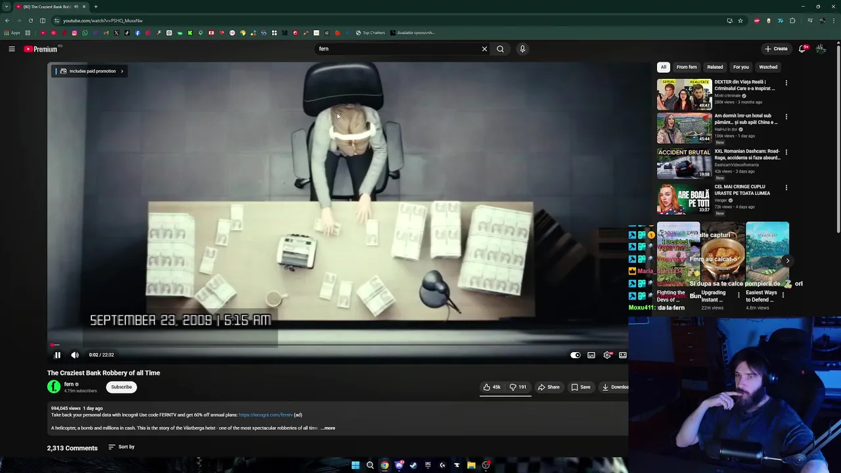This screenshot has width=841, height=473.
Task: Open File Explorer from the taskbar
Action: pyautogui.click(x=471, y=465)
